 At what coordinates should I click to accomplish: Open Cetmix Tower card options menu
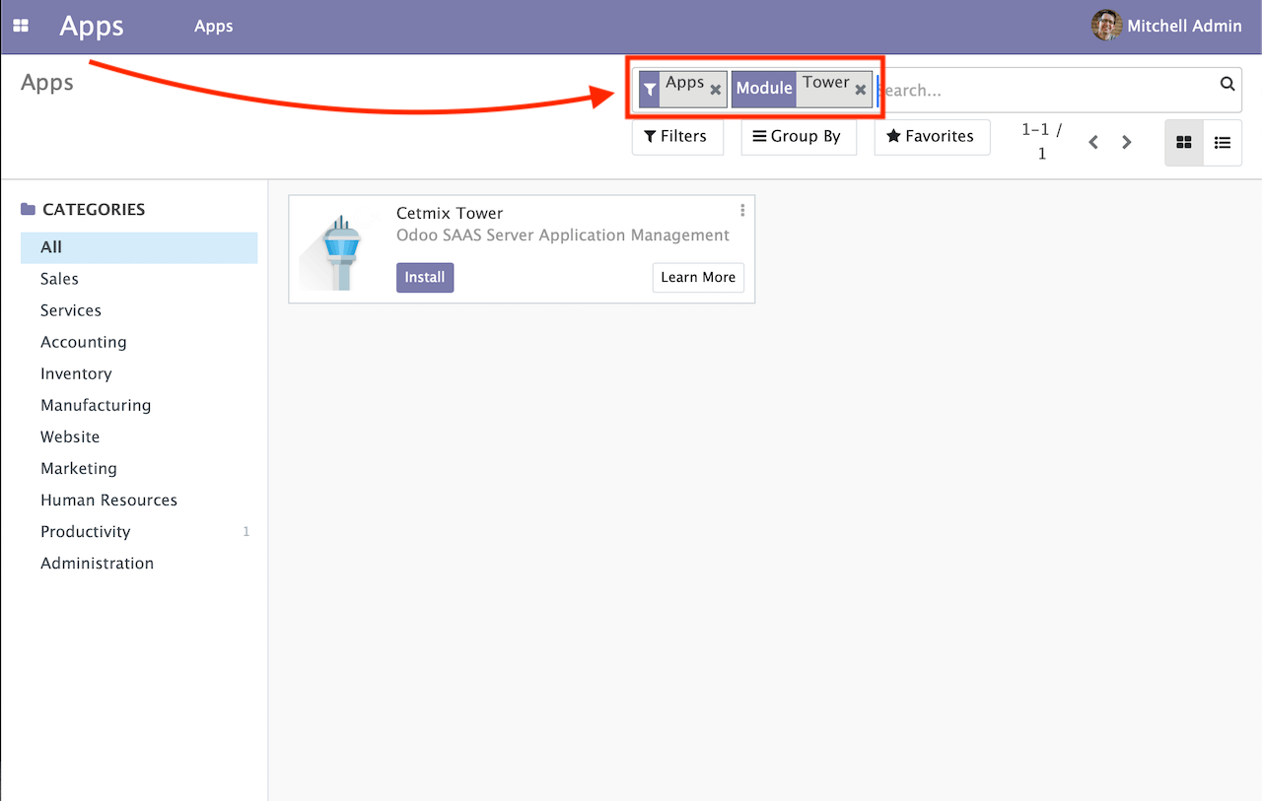coord(742,211)
